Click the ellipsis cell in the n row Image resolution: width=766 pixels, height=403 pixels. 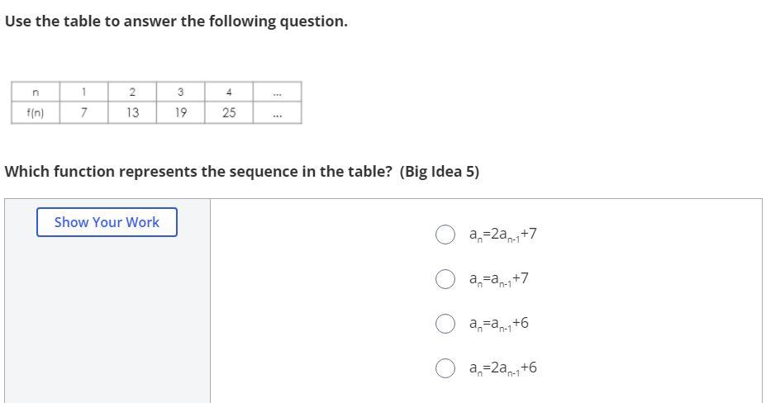coord(277,92)
